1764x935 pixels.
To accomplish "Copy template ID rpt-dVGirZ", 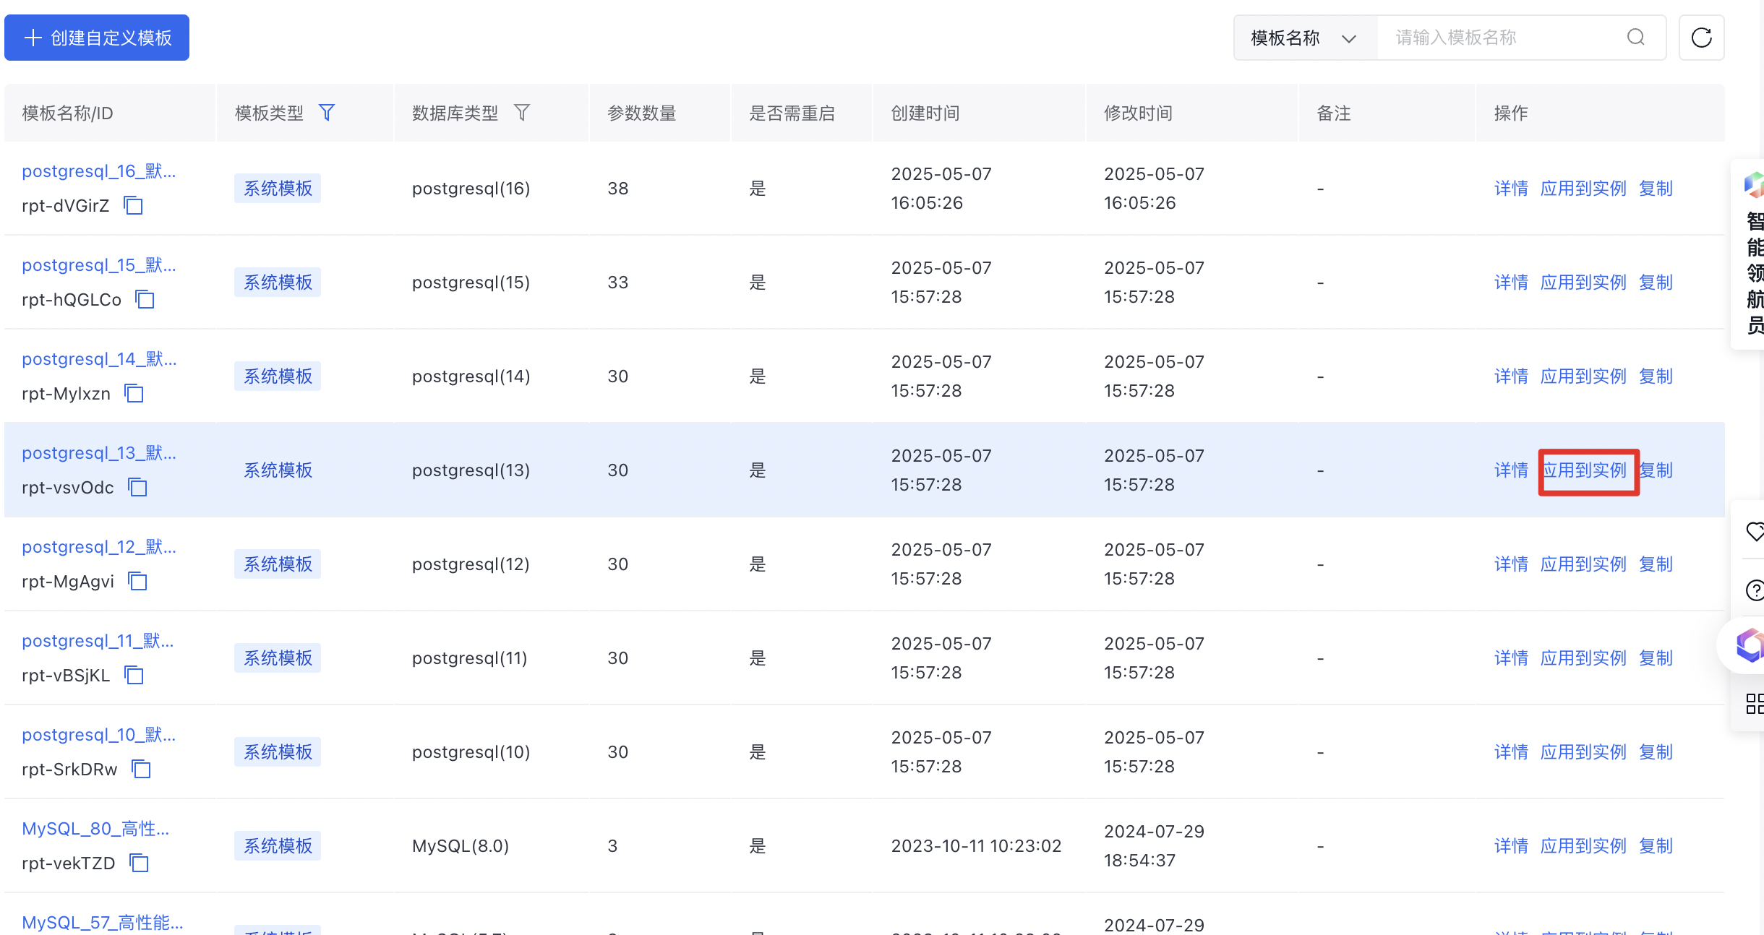I will click(x=133, y=205).
